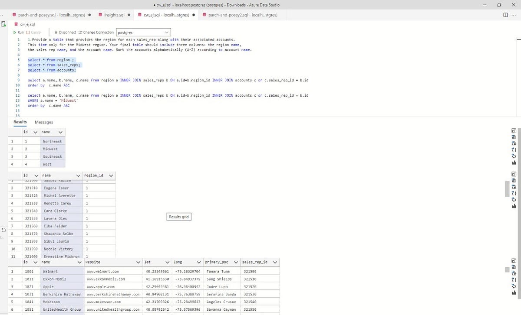Export the region results as JSON
The width and height of the screenshot is (521, 315).
click(x=514, y=150)
